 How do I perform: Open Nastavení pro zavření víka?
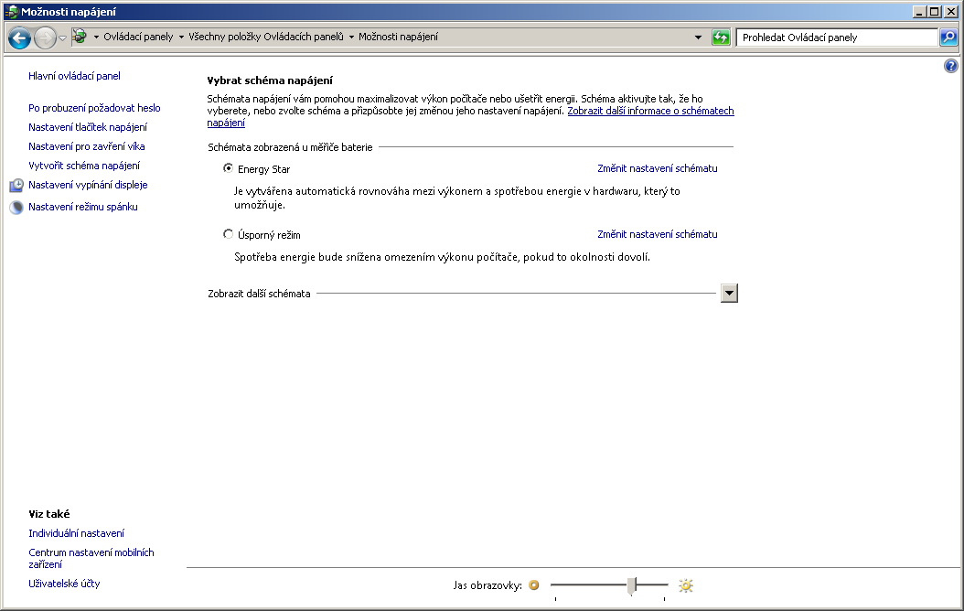[87, 146]
